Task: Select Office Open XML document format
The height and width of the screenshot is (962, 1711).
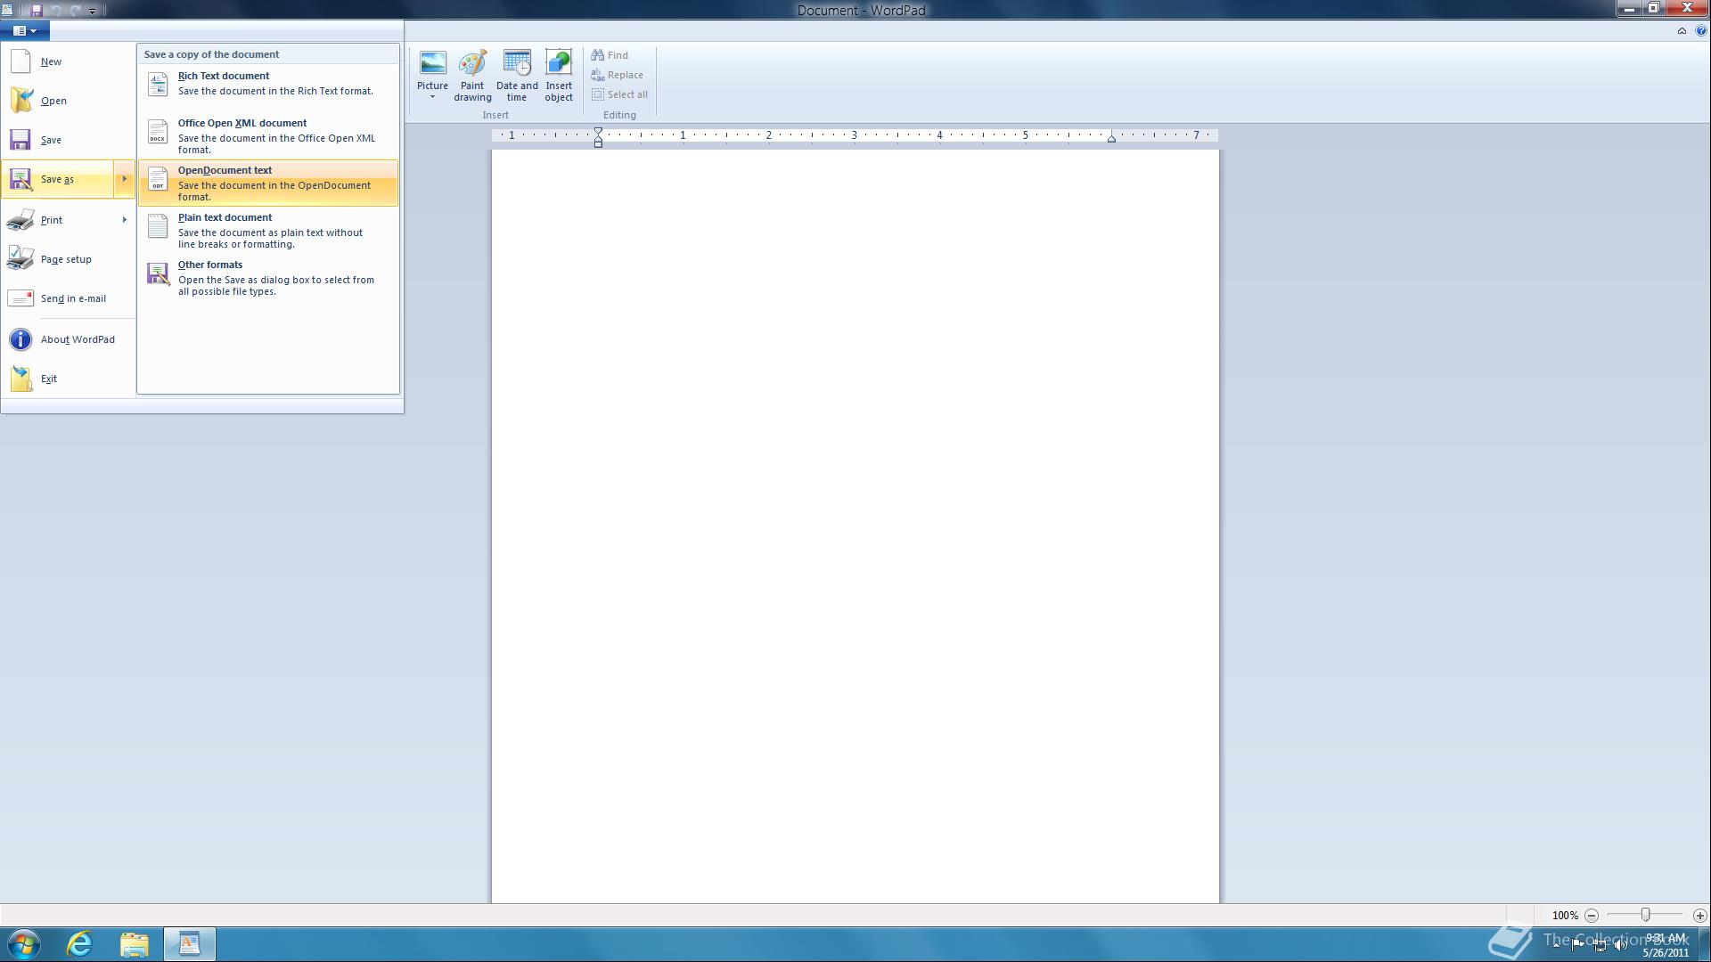Action: pos(268,135)
